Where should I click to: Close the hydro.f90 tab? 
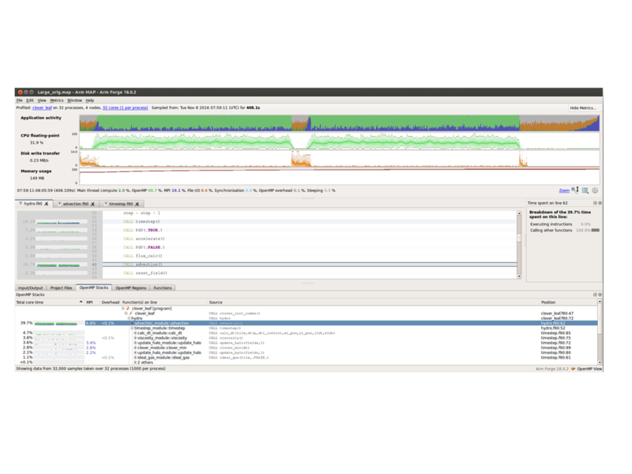[47, 204]
